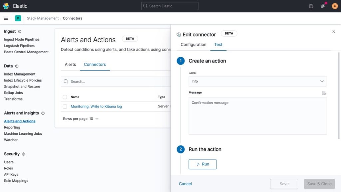Viewport: 341px width, 192px height.
Task: Click the Save & Close button
Action: [x=319, y=184]
